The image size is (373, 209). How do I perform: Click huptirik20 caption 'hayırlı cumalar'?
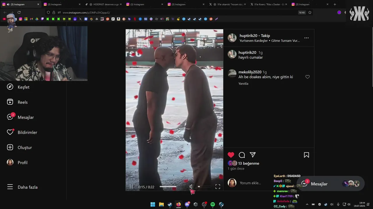pos(251,57)
